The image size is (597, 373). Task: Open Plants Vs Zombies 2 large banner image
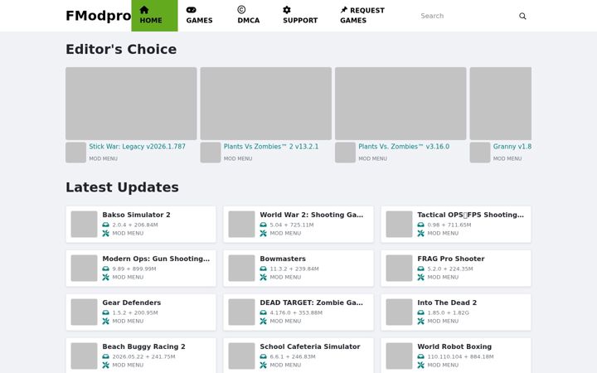pos(266,104)
